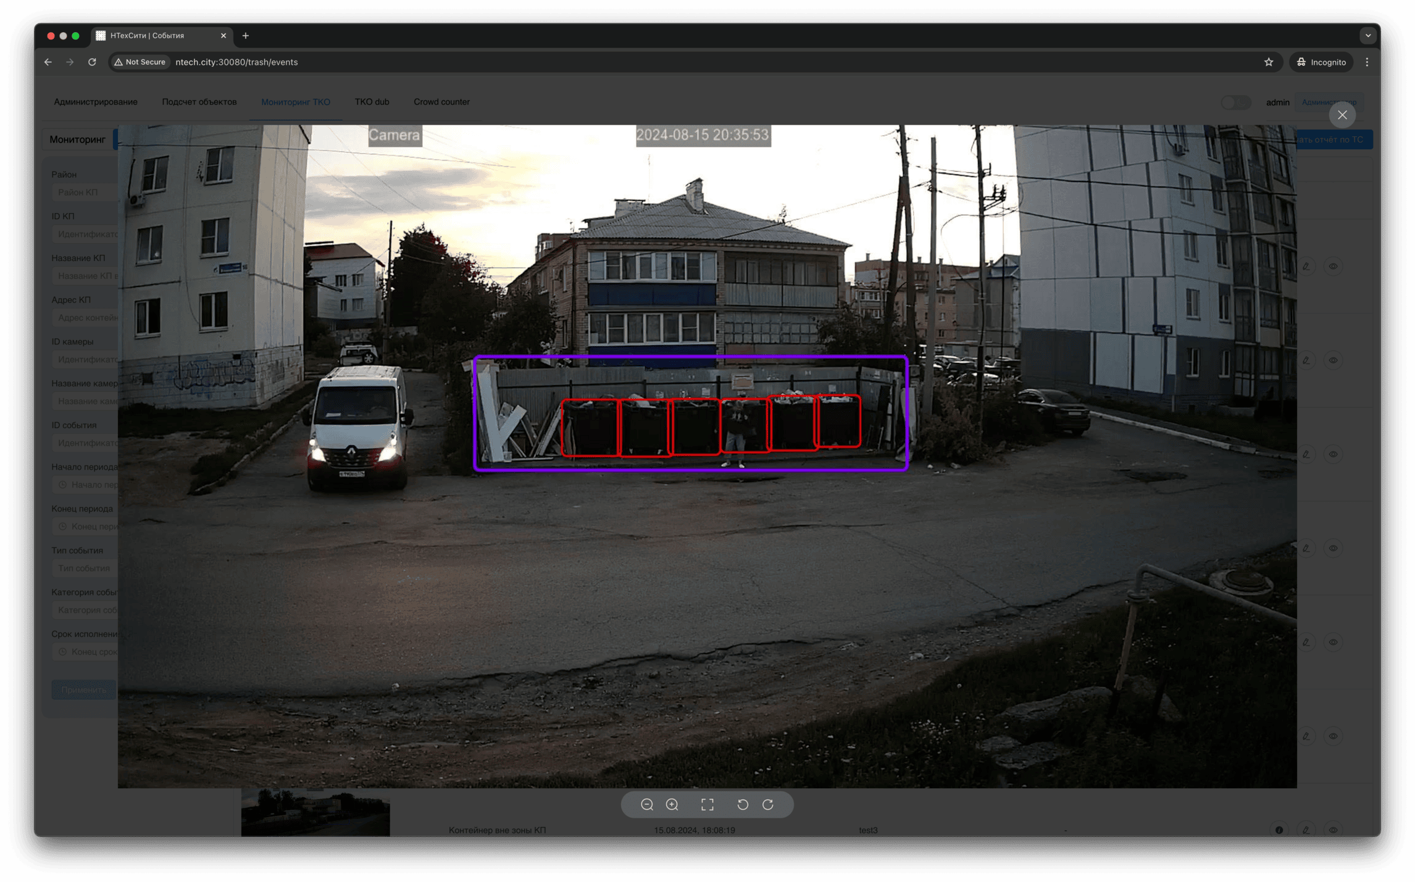Screen dimensions: 1415x882
Task: Toggle fullscreen fit for the image
Action: click(707, 804)
